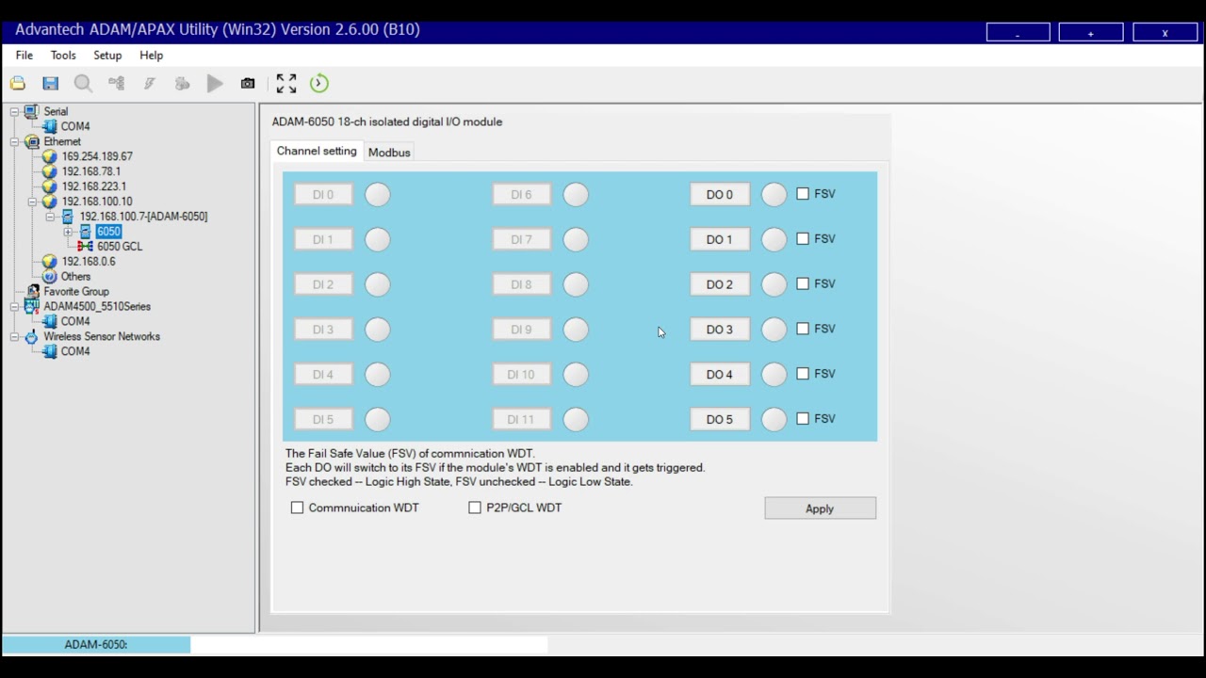The height and width of the screenshot is (678, 1206).
Task: Click the DI 5 status indicator
Action: tap(377, 419)
